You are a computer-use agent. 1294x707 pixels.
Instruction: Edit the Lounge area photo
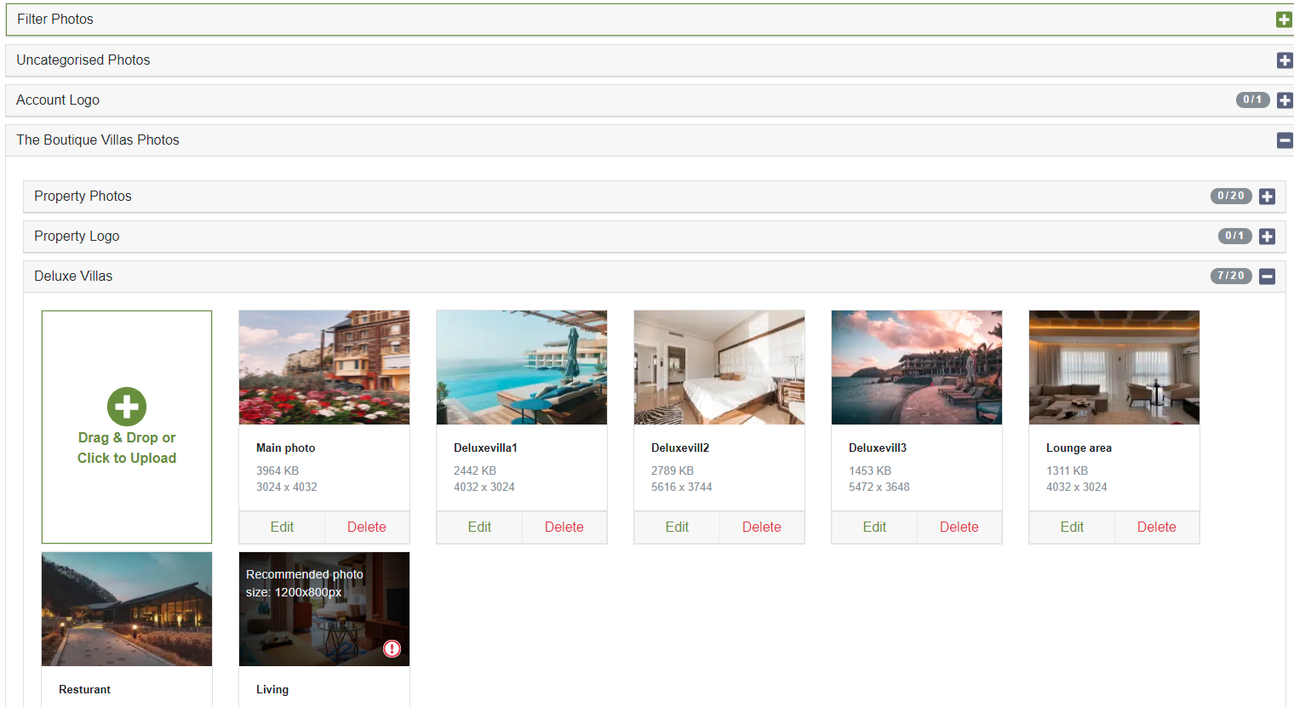click(x=1072, y=527)
